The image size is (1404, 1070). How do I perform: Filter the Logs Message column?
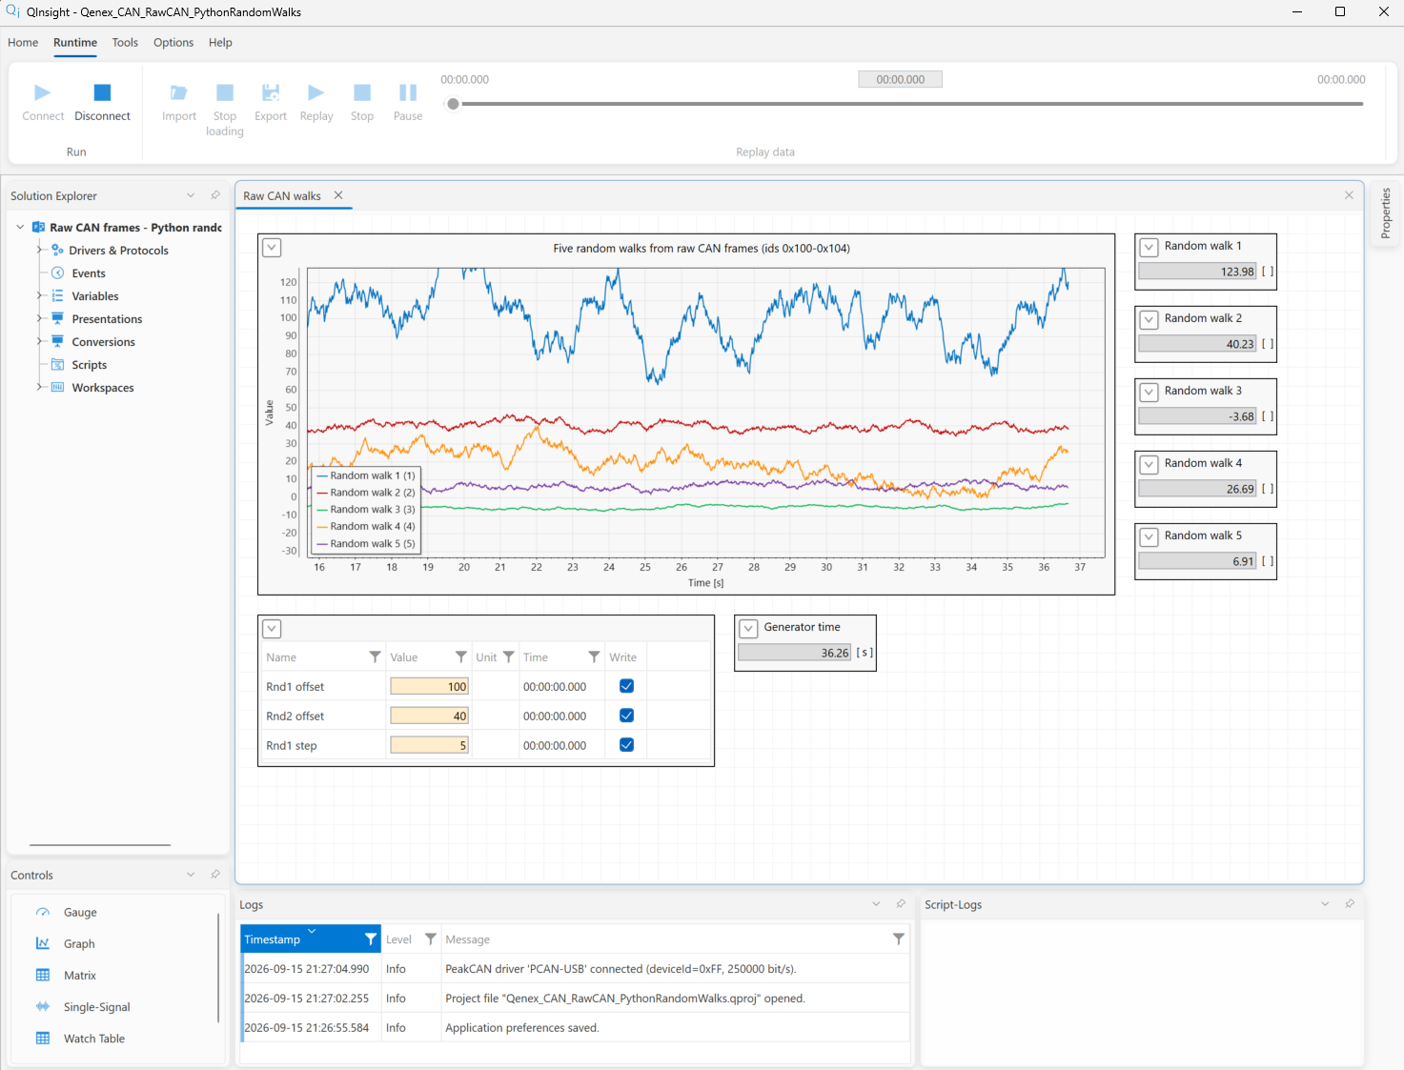point(899,939)
